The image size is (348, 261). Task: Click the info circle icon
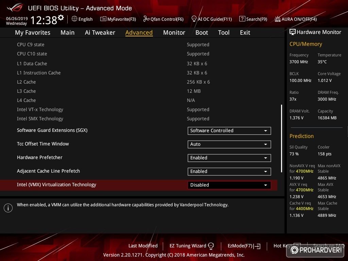8,208
